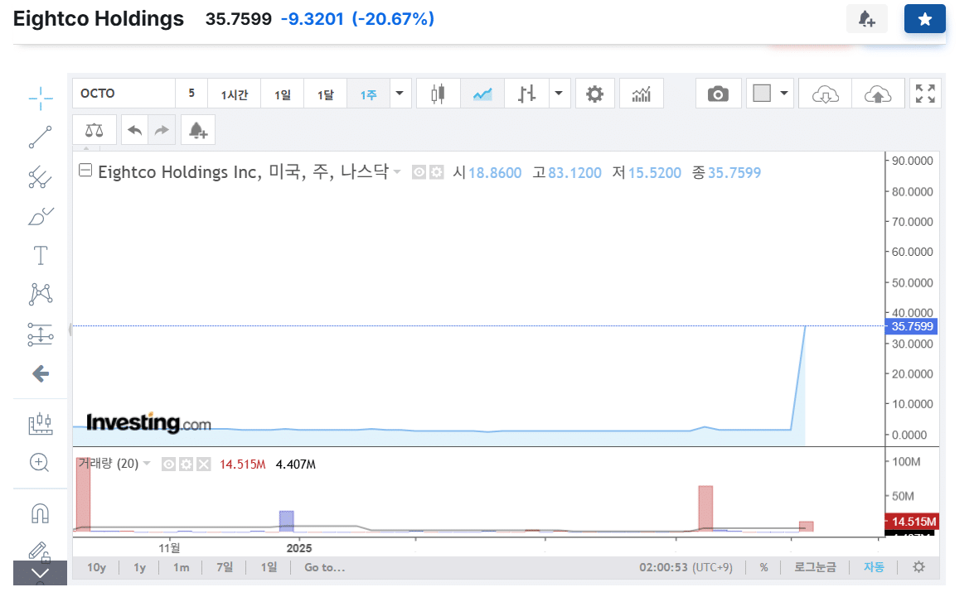Take a chart screenshot with the camera icon

pos(718,93)
